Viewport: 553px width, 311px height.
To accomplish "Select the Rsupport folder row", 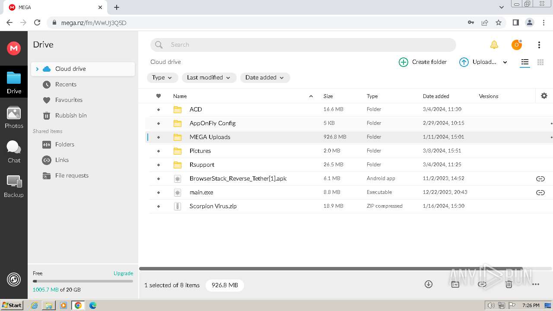I will point(346,165).
